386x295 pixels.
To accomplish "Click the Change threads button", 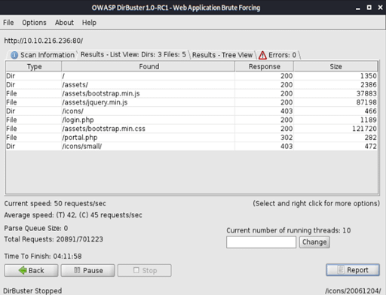I will point(314,242).
